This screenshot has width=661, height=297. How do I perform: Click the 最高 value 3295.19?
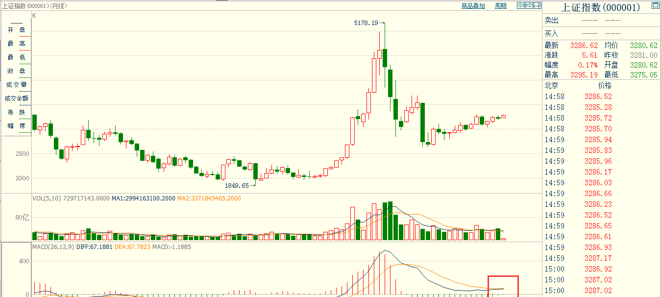[584, 74]
